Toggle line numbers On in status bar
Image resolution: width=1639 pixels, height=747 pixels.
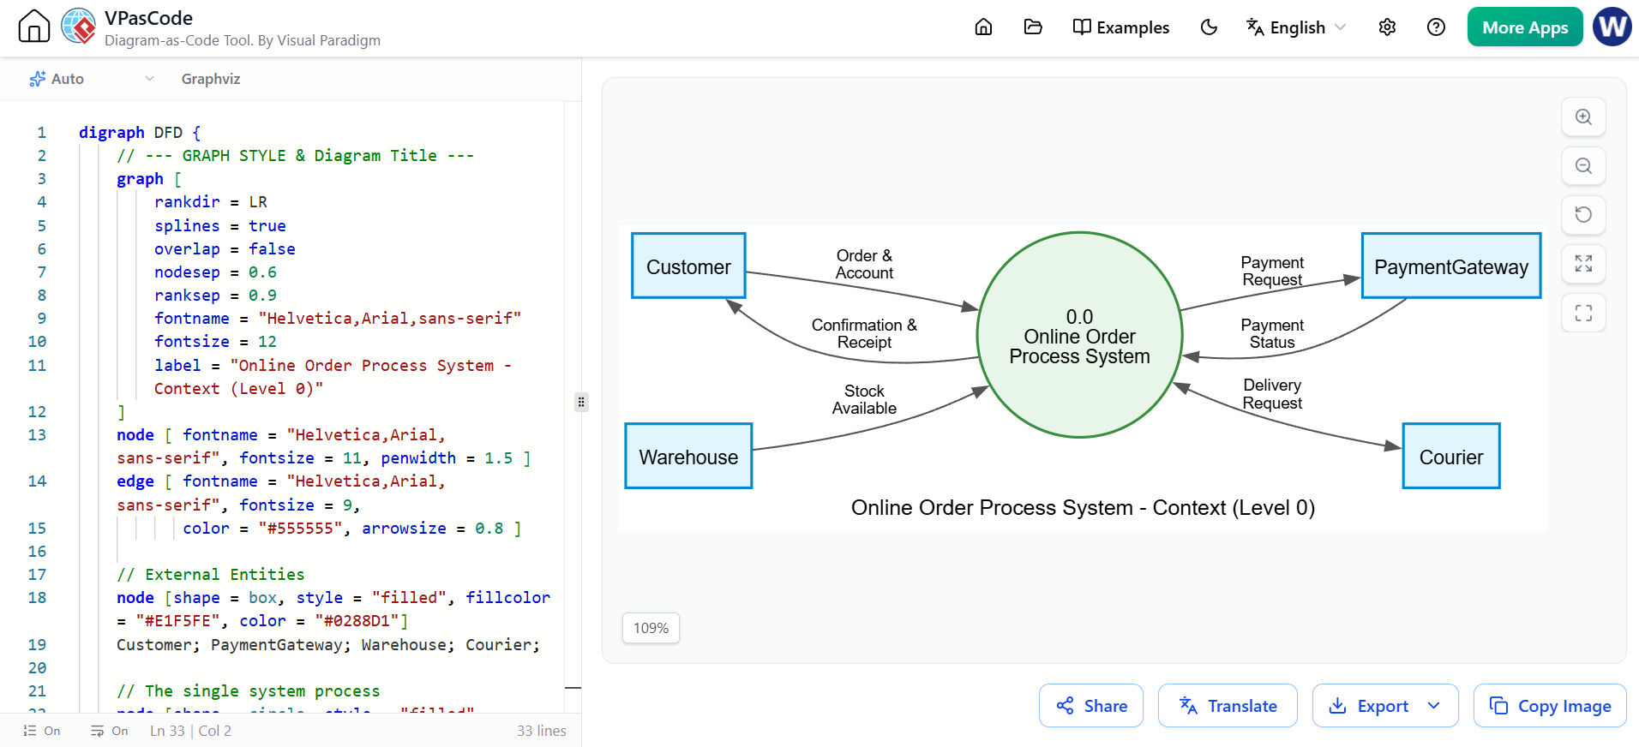(x=42, y=731)
